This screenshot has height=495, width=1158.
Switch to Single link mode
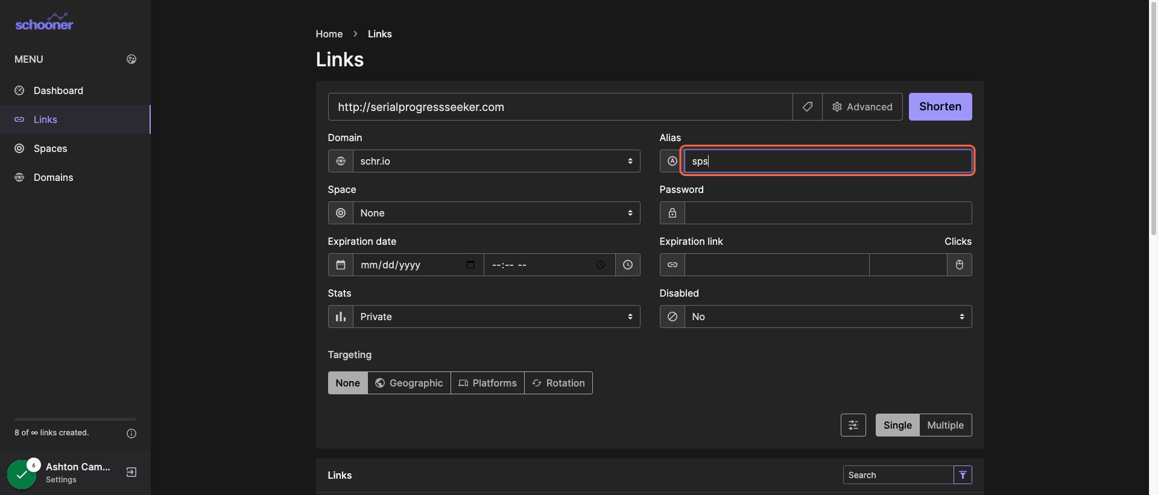tap(897, 425)
